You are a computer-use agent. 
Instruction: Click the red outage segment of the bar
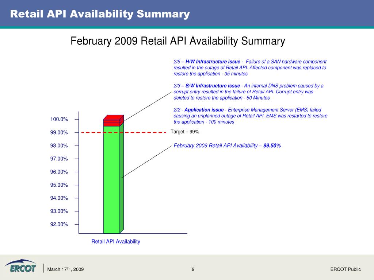point(113,121)
